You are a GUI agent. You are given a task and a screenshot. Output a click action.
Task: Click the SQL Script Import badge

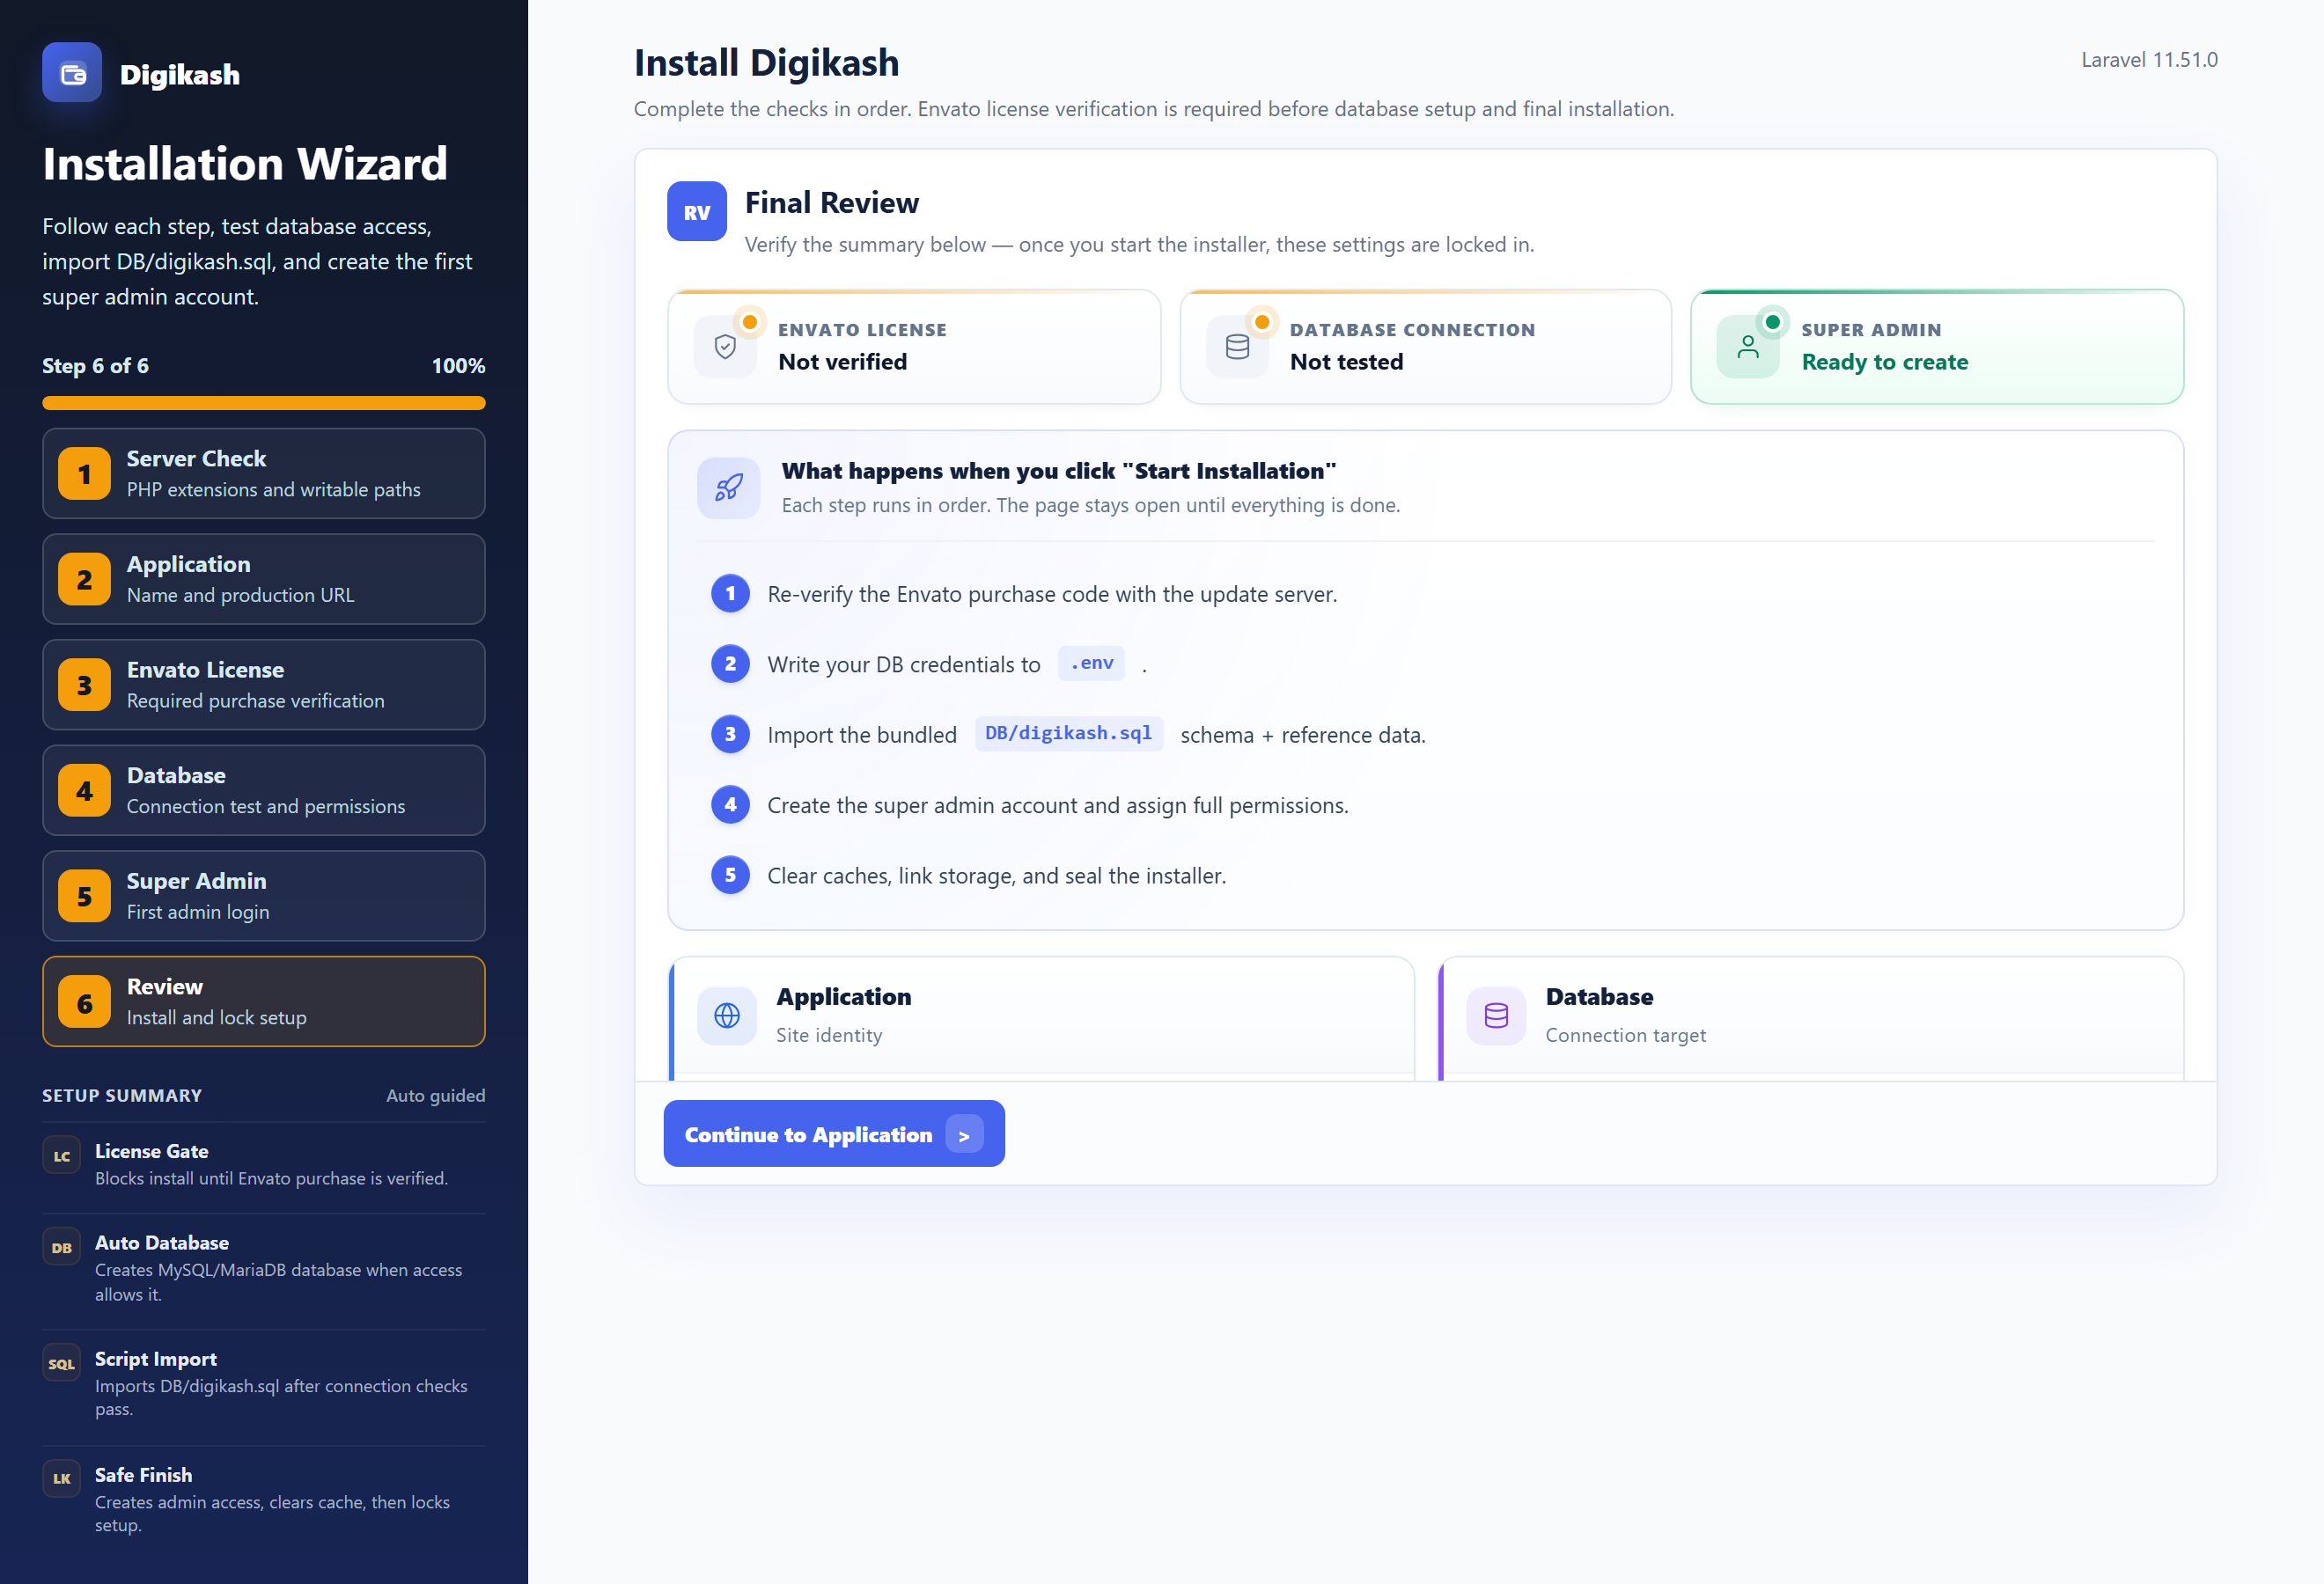coord(62,1364)
